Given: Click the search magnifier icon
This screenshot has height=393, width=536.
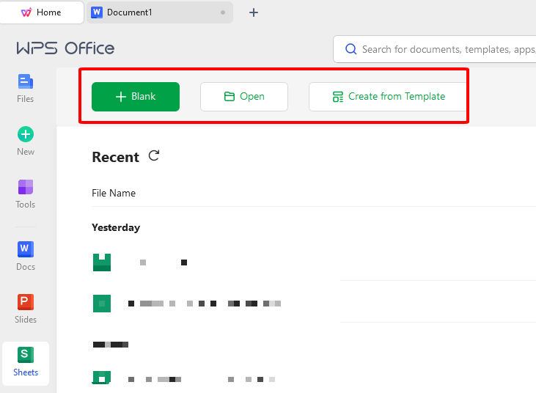Looking at the screenshot, I should [x=350, y=49].
